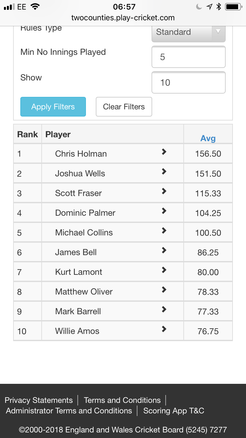The width and height of the screenshot is (246, 438).
Task: Open the Privacy Statements link
Action: click(x=39, y=400)
